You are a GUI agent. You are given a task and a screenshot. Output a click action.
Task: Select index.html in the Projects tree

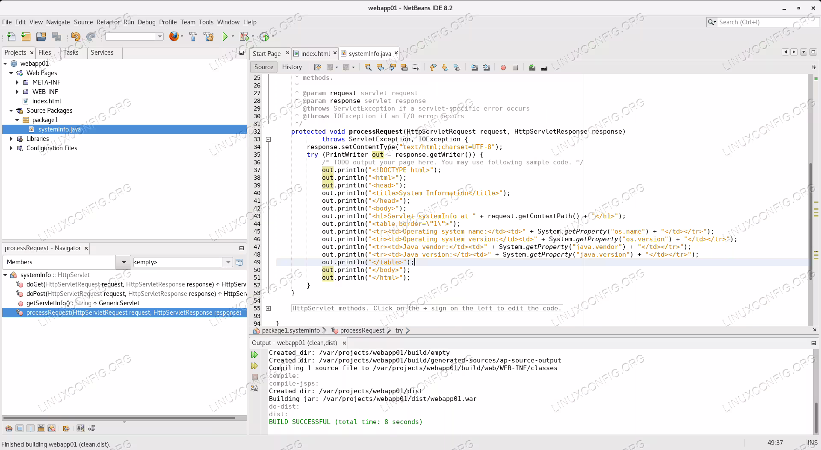(x=47, y=101)
